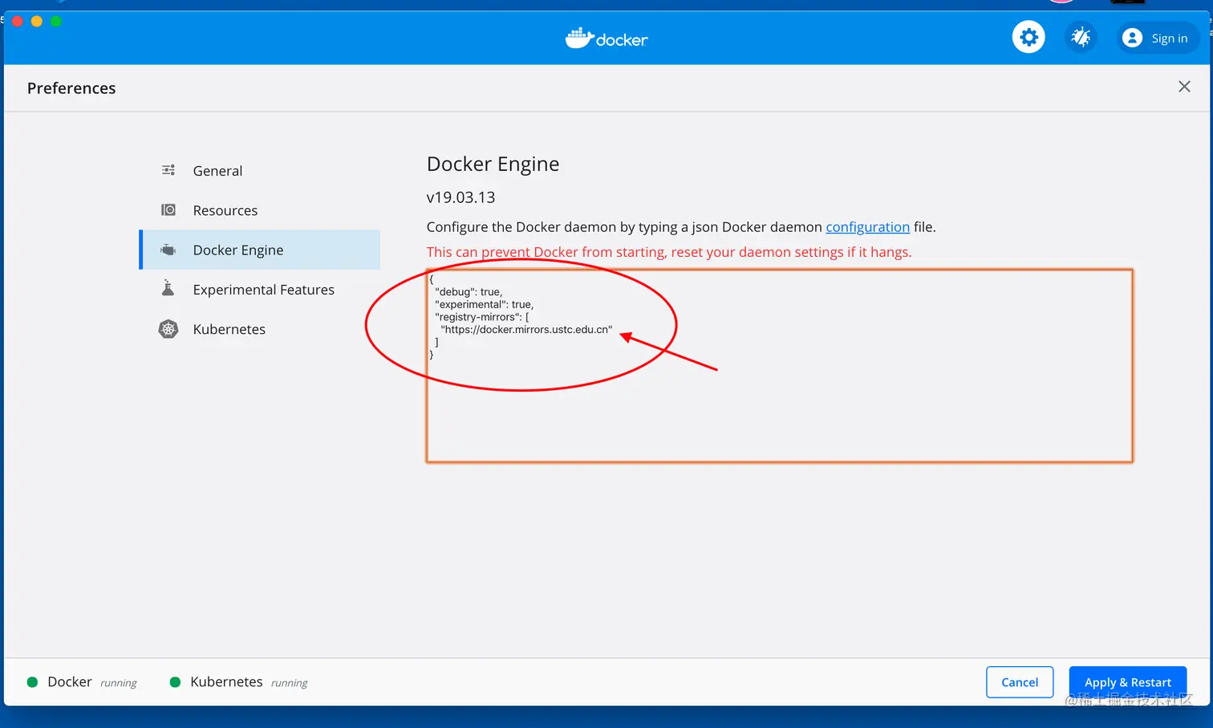Click the v19.03.13 version text
This screenshot has width=1213, height=728.
tap(460, 197)
